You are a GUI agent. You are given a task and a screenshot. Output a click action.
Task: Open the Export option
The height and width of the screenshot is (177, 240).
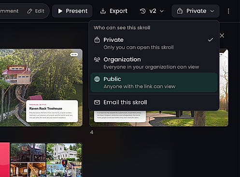113,11
